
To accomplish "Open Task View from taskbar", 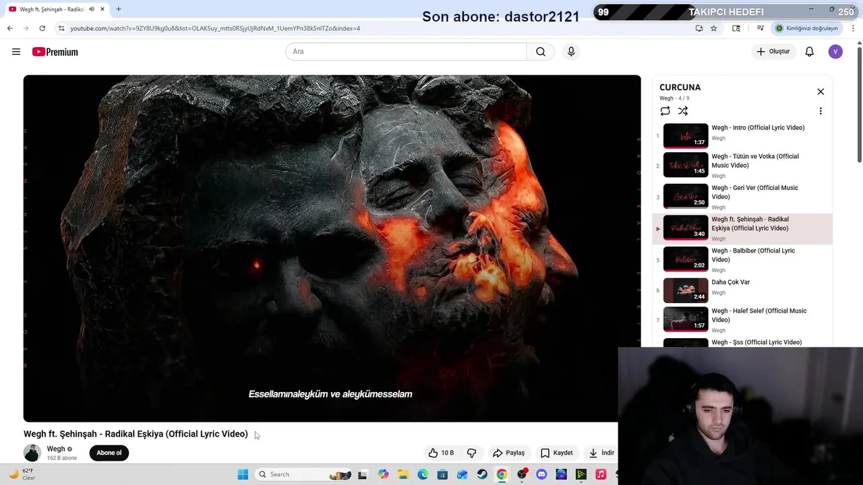I will tap(362, 474).
